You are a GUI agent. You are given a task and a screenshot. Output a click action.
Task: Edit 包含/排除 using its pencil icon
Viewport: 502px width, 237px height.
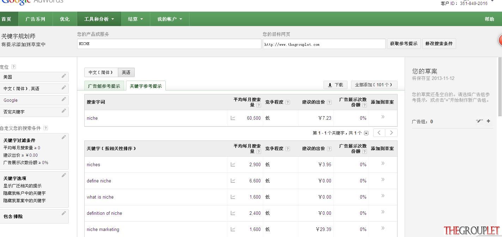(64, 213)
